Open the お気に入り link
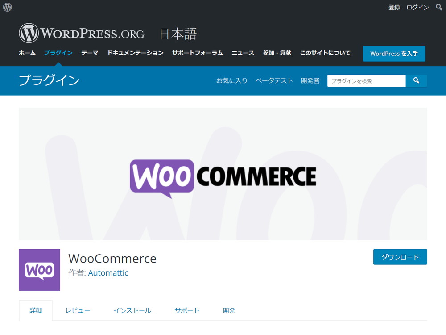 click(232, 80)
